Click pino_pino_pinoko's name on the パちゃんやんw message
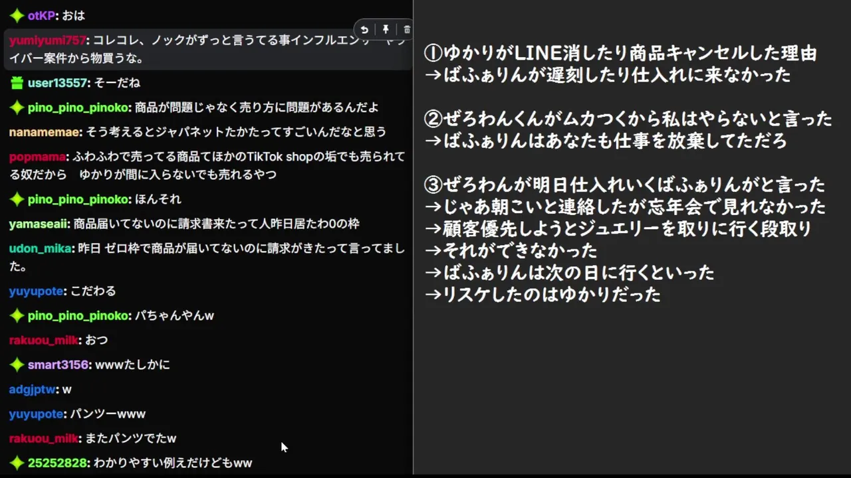 78,316
